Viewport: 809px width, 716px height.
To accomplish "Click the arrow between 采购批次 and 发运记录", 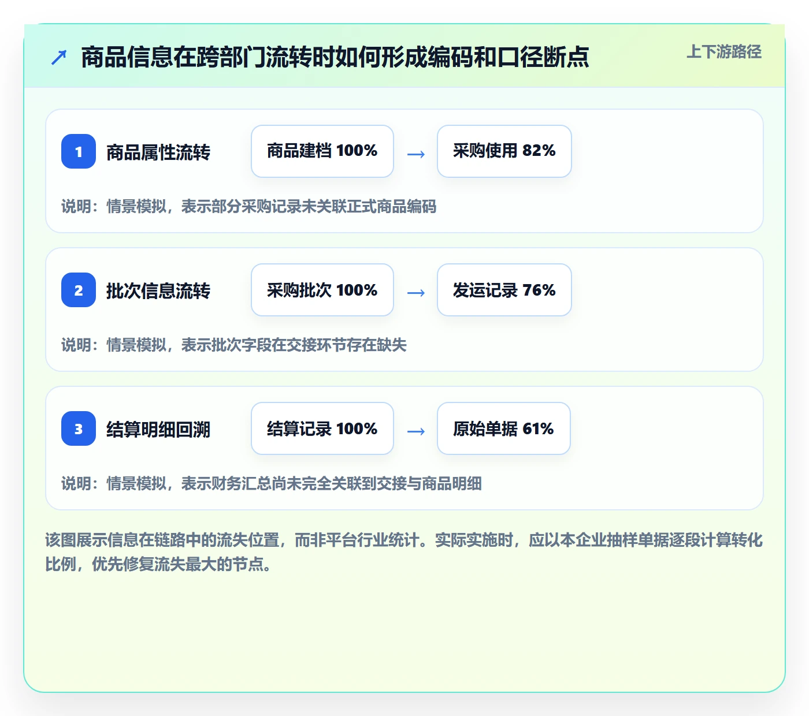I will [416, 293].
